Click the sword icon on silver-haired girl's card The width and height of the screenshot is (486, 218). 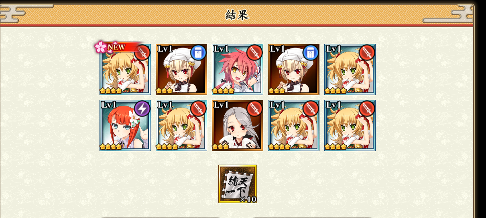pos(254,108)
